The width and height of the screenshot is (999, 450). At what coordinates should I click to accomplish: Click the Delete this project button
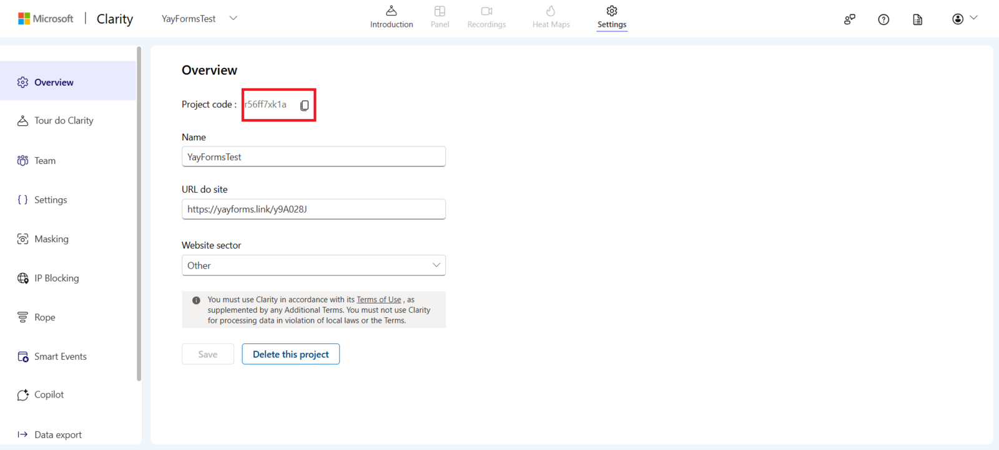[x=290, y=354]
